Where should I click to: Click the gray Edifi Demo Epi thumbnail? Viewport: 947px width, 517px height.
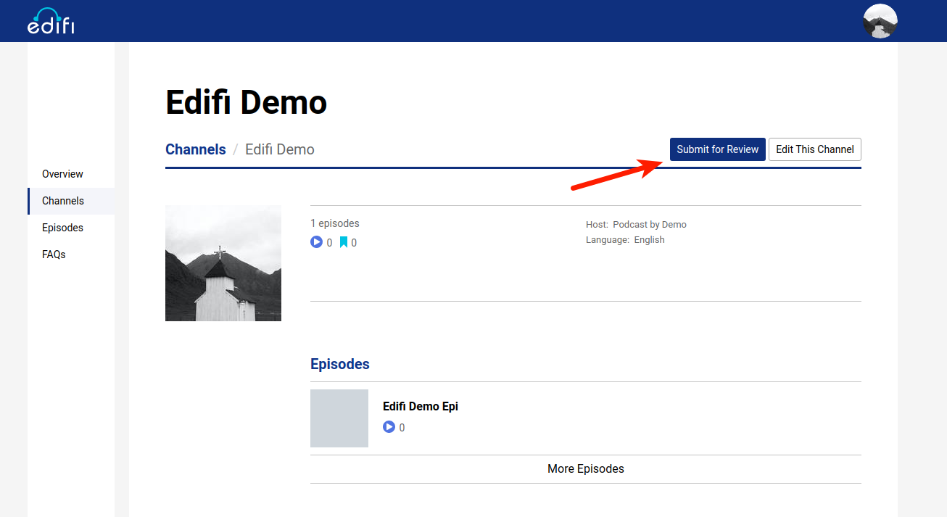pos(339,418)
